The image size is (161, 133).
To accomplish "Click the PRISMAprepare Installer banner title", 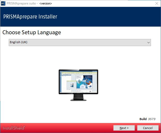I will tap(30, 17).
